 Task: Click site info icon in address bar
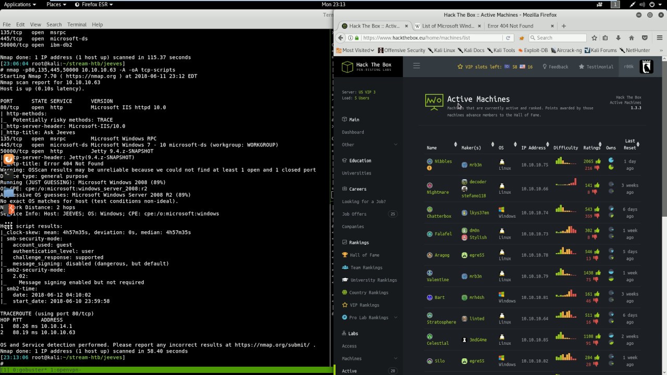click(351, 37)
